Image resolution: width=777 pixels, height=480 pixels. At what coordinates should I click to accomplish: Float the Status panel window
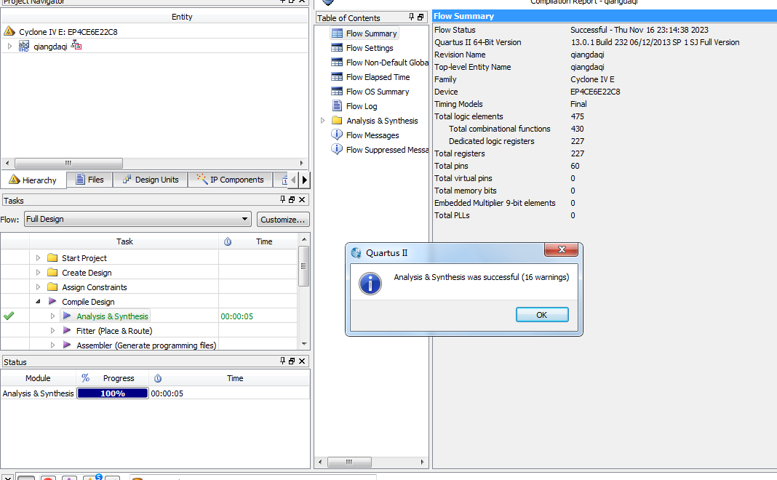[292, 361]
